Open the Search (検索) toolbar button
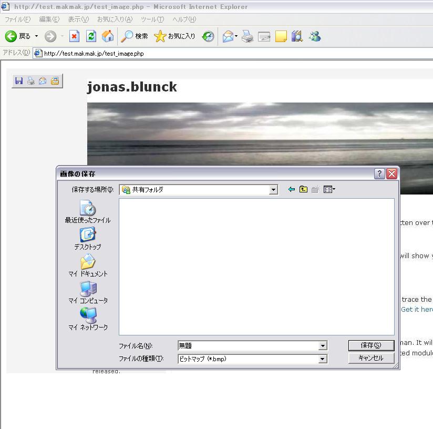433x429 pixels. tap(135, 36)
